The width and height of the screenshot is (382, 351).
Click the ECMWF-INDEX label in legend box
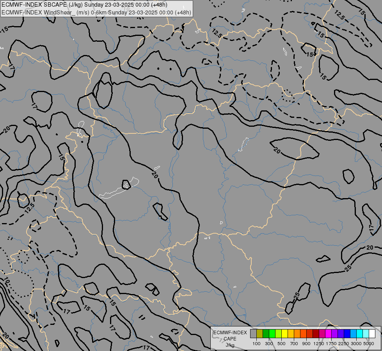click(x=230, y=333)
